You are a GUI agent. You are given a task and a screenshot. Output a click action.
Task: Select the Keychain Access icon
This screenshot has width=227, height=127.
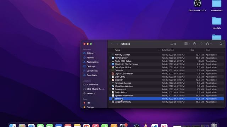[113, 83]
